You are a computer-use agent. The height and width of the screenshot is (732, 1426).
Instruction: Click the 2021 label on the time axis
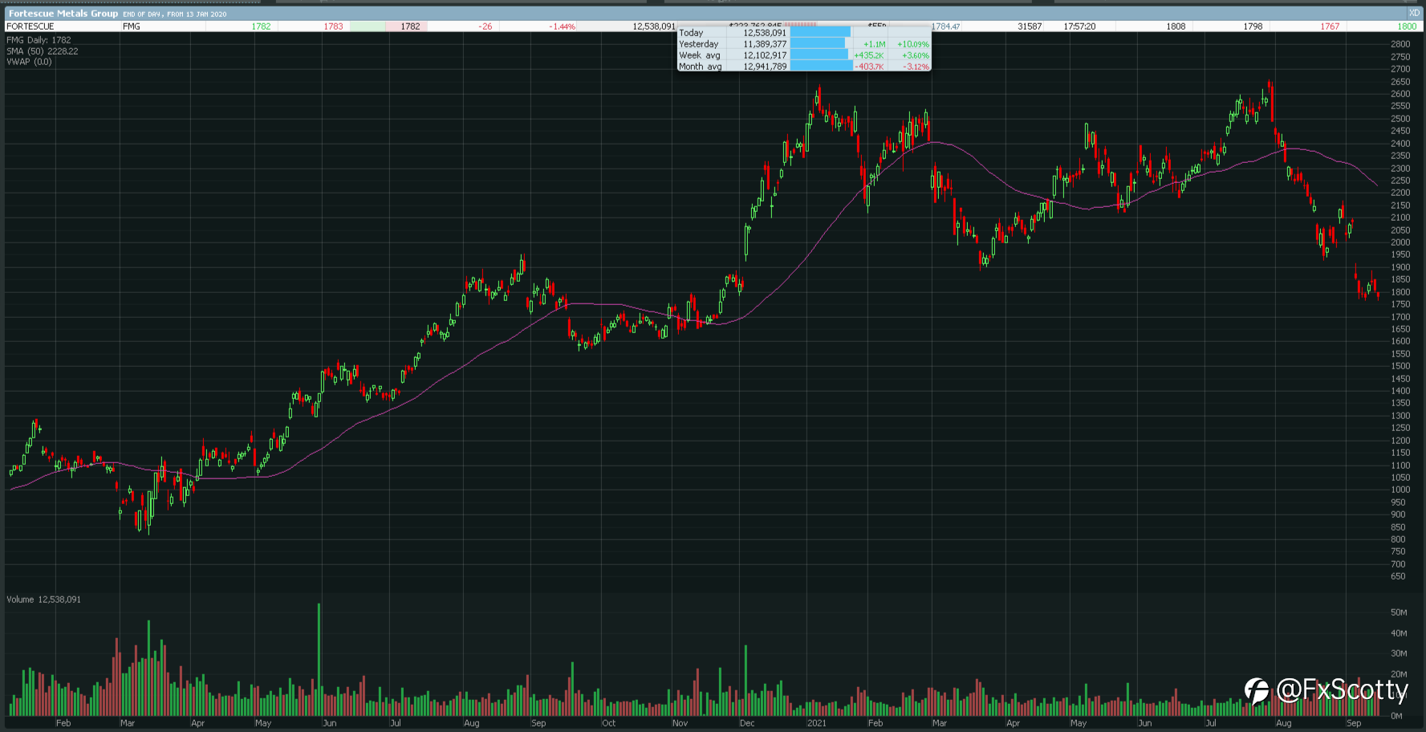tap(816, 723)
